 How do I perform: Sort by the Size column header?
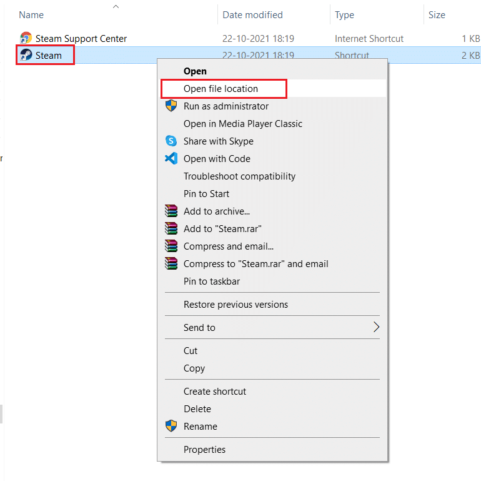tap(437, 15)
